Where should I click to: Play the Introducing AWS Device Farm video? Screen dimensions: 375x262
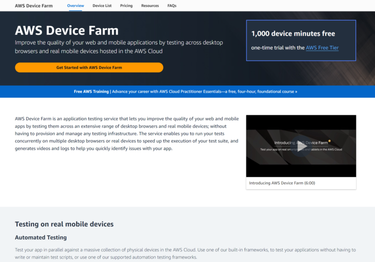[x=301, y=146]
